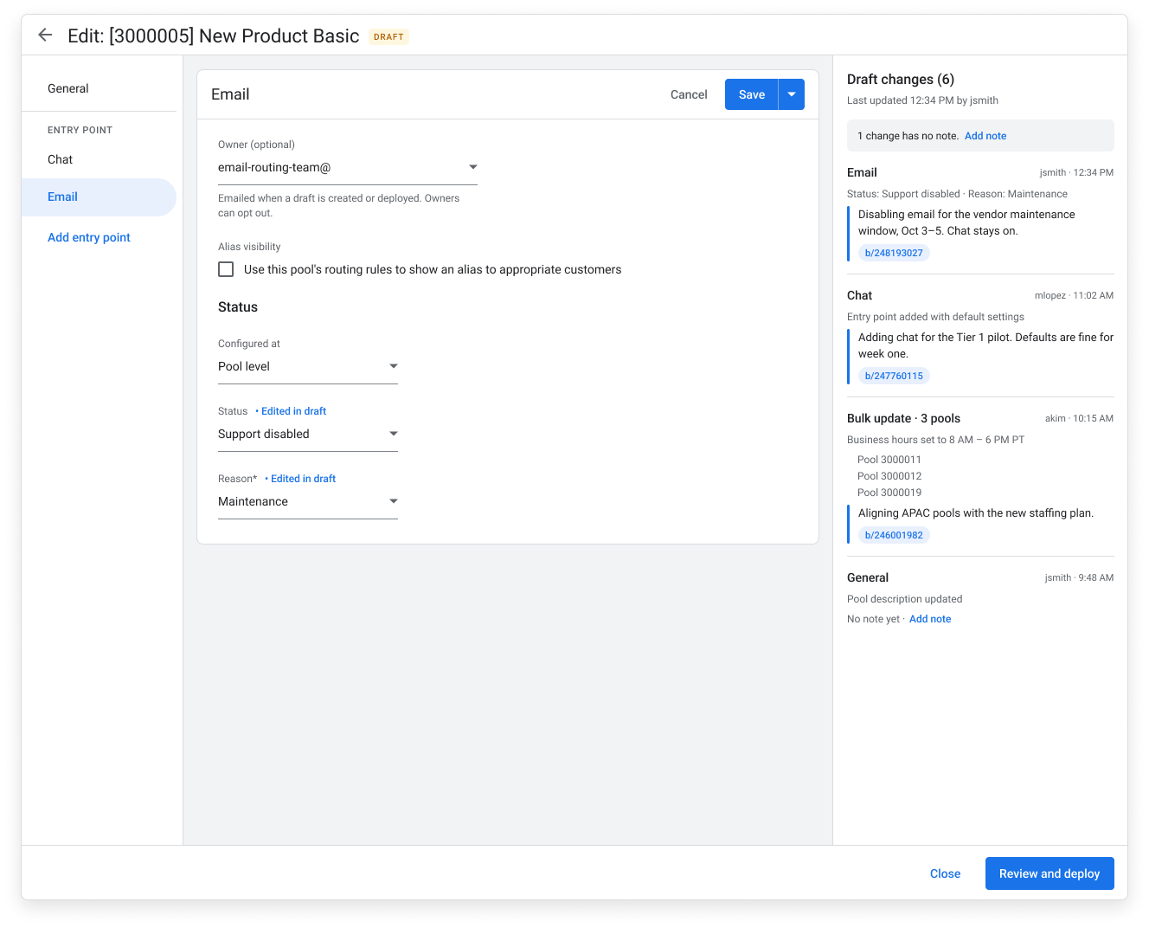Select the Email entry point tab
1149x928 pixels.
click(x=99, y=197)
